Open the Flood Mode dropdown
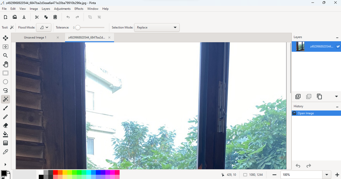Viewport: 341px width, 179px height. click(44, 27)
